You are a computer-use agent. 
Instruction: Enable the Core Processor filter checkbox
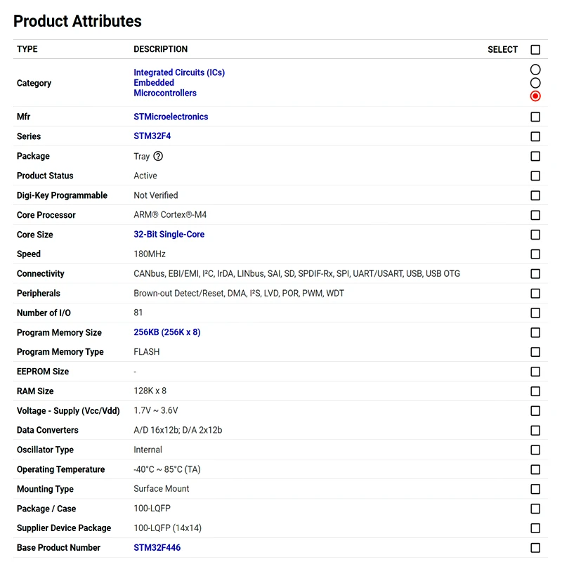[x=535, y=215]
